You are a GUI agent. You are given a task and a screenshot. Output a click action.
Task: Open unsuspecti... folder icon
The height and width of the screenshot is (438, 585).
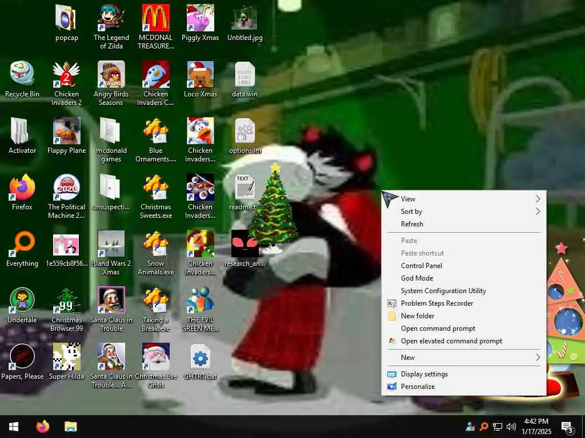tap(111, 186)
